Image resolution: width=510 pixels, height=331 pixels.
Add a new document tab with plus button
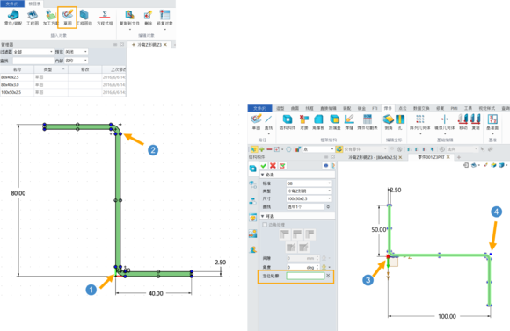pos(459,157)
